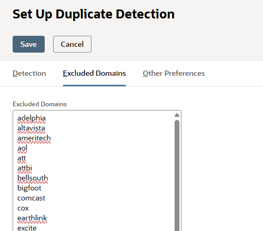Click 'altavista' in the domains list
263x231 pixels.
point(31,128)
